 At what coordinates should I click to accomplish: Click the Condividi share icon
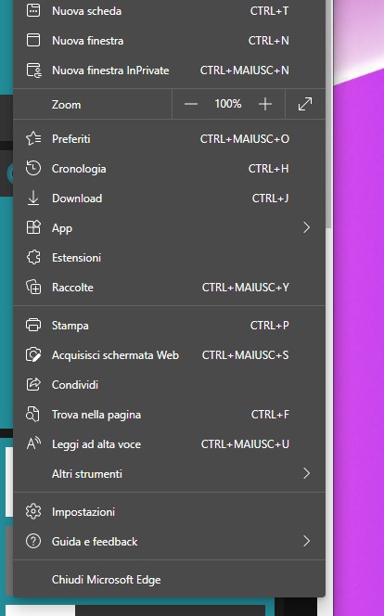point(33,385)
